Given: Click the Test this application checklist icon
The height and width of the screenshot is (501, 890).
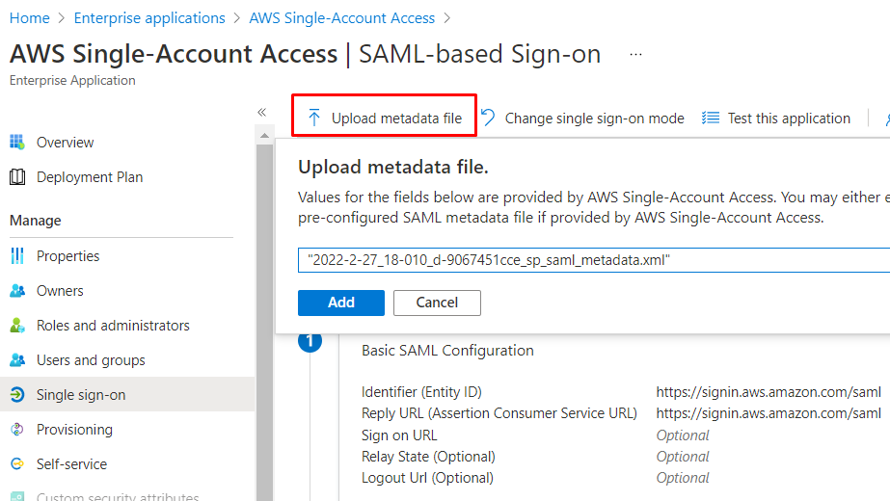Looking at the screenshot, I should 711,119.
